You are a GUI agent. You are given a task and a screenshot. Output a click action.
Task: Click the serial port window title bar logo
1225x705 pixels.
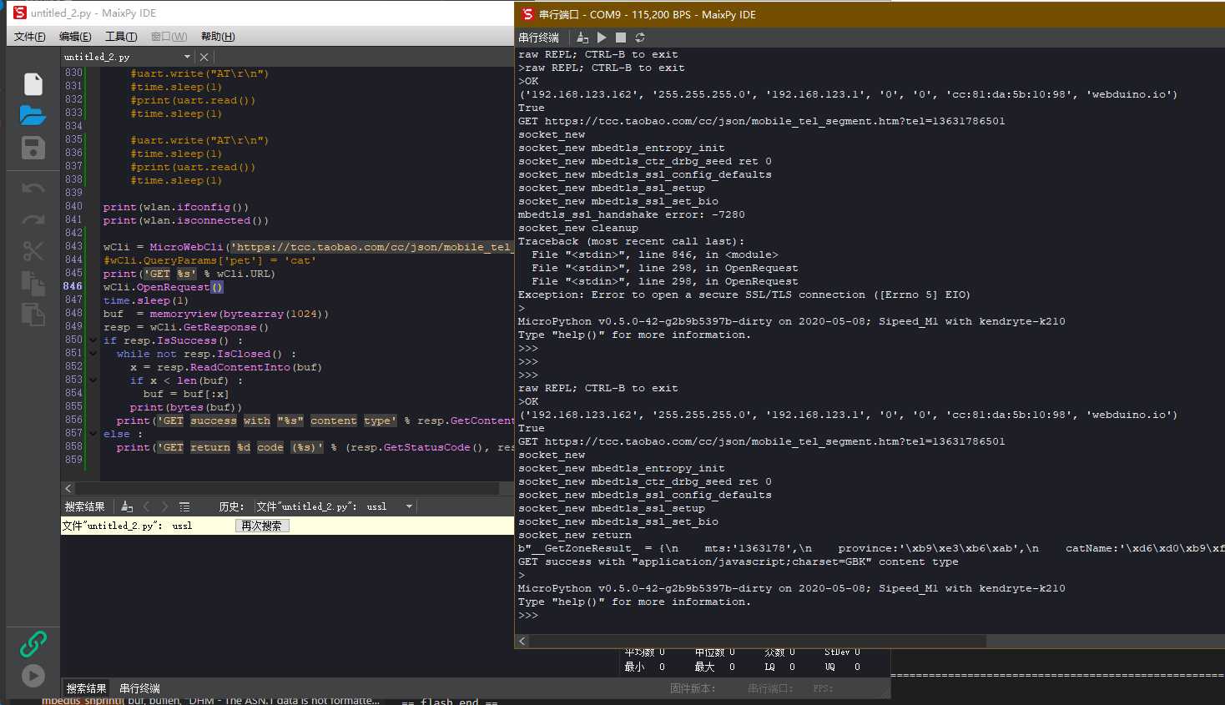point(527,14)
